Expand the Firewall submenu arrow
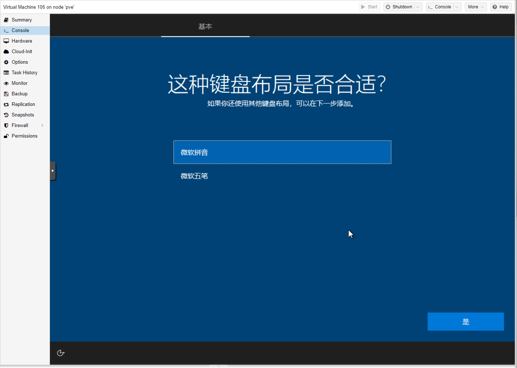This screenshot has height=368, width=517. 43,126
